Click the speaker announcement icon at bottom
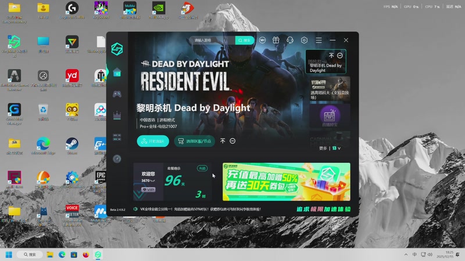This screenshot has height=261, width=465. 135,209
